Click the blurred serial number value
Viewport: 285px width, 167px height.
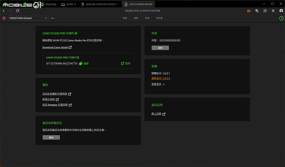tap(170, 40)
